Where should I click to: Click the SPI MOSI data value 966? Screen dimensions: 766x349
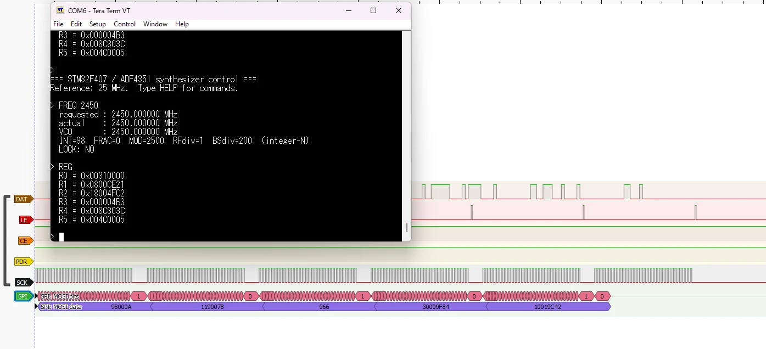(x=324, y=307)
